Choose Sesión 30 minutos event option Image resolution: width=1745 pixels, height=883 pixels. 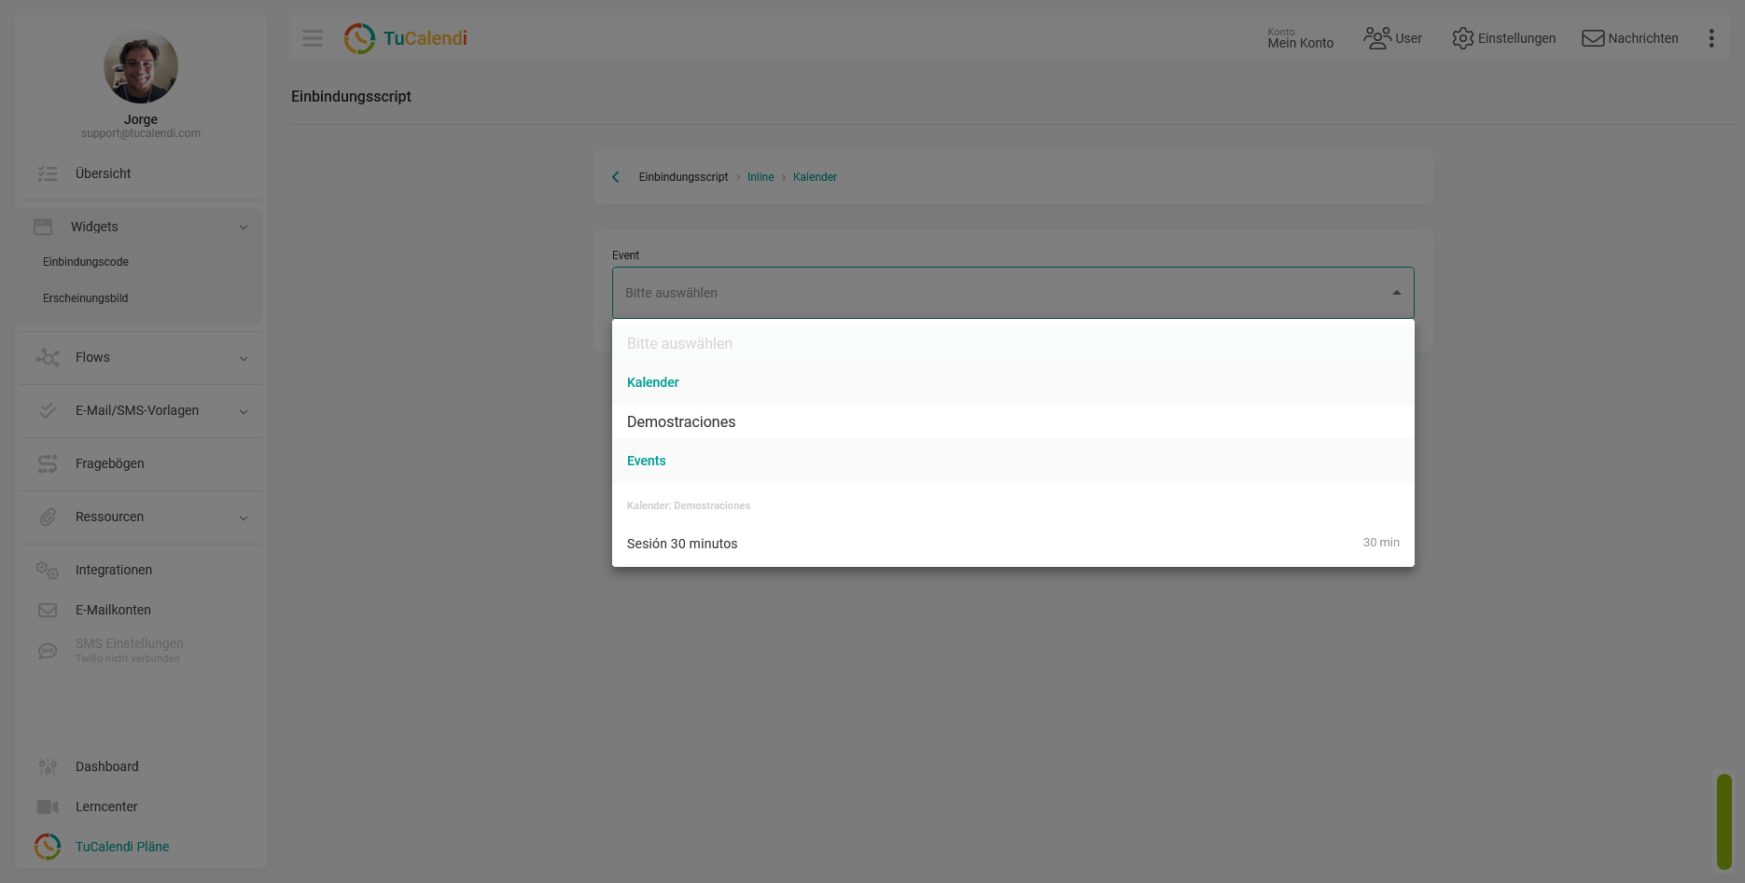tap(1013, 544)
